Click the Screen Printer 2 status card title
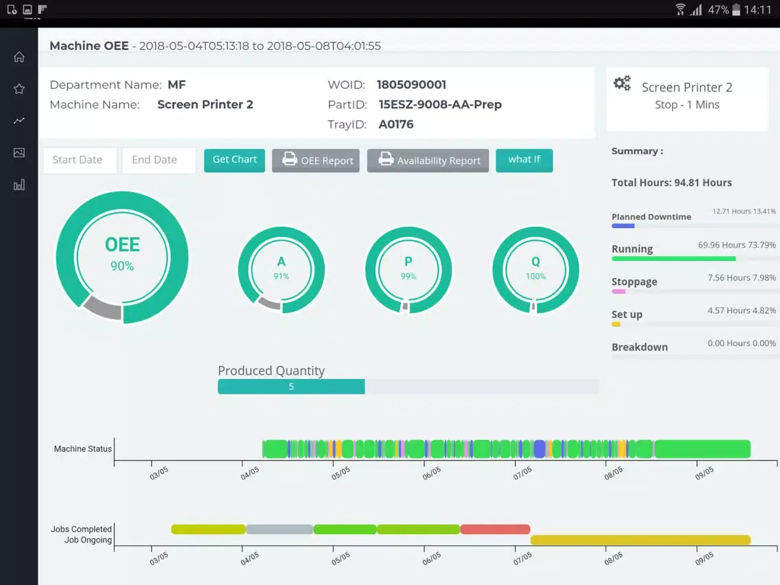The height and width of the screenshot is (585, 780). tap(687, 88)
